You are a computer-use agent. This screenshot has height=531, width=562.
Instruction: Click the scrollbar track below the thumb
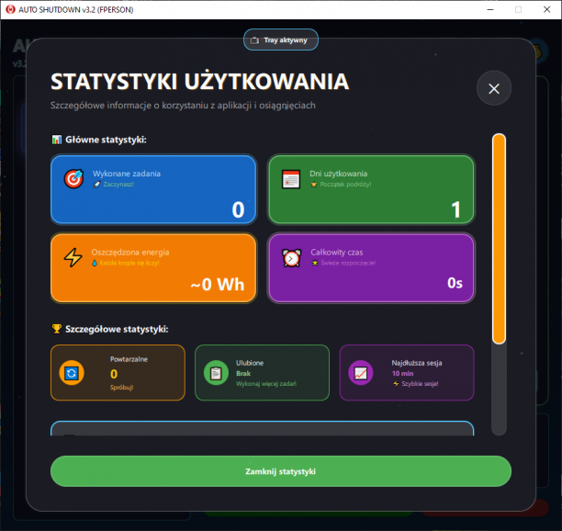click(x=499, y=390)
